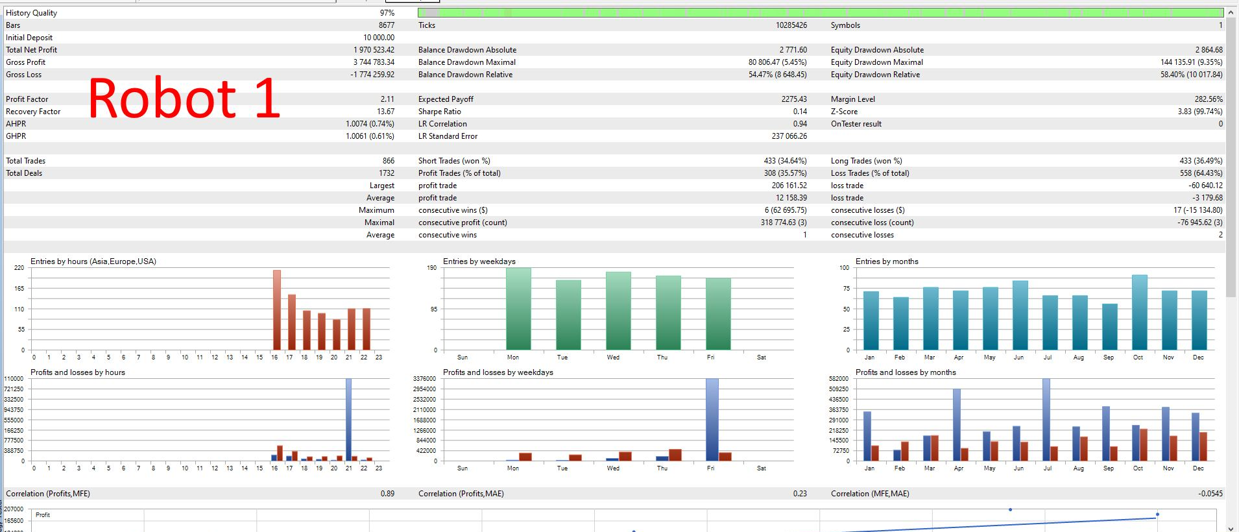Select the Z-Score label

click(x=844, y=112)
